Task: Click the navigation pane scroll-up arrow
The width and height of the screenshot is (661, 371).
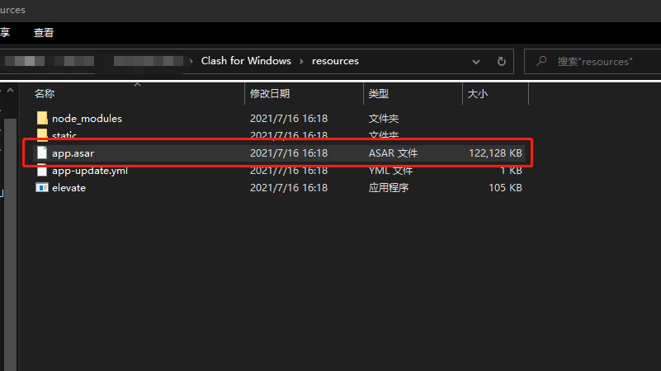Action: [x=11, y=90]
